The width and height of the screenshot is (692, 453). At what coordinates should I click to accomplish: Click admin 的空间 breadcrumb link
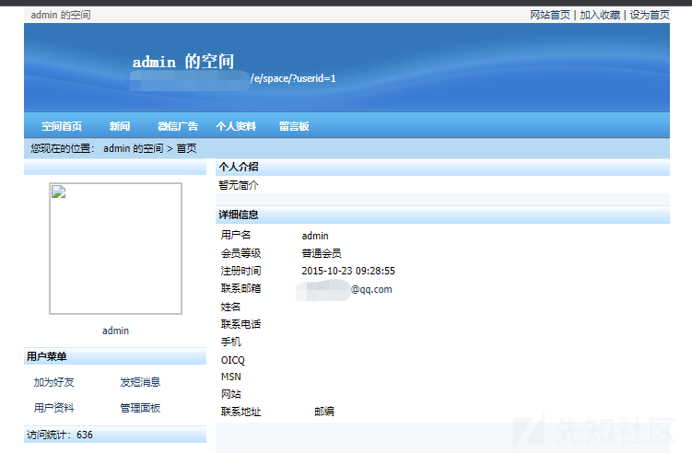coord(134,148)
